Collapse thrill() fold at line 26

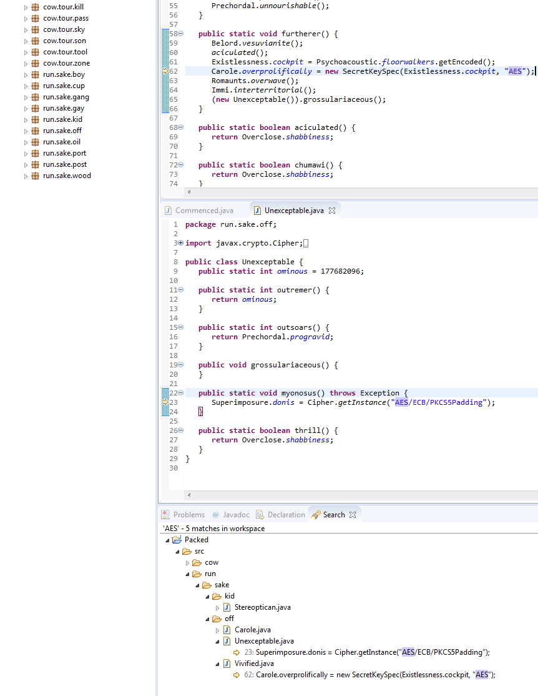180,430
